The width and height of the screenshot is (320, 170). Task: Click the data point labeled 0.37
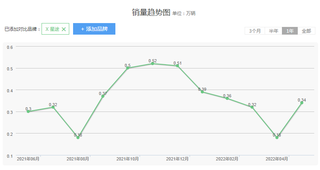tap(103, 96)
